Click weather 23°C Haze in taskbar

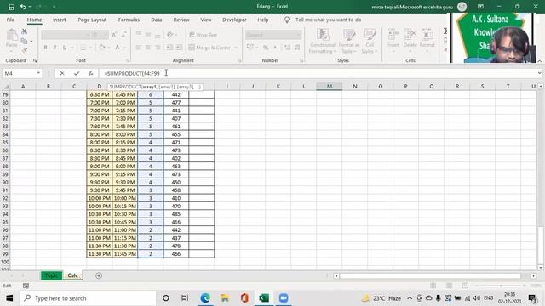click(381, 298)
